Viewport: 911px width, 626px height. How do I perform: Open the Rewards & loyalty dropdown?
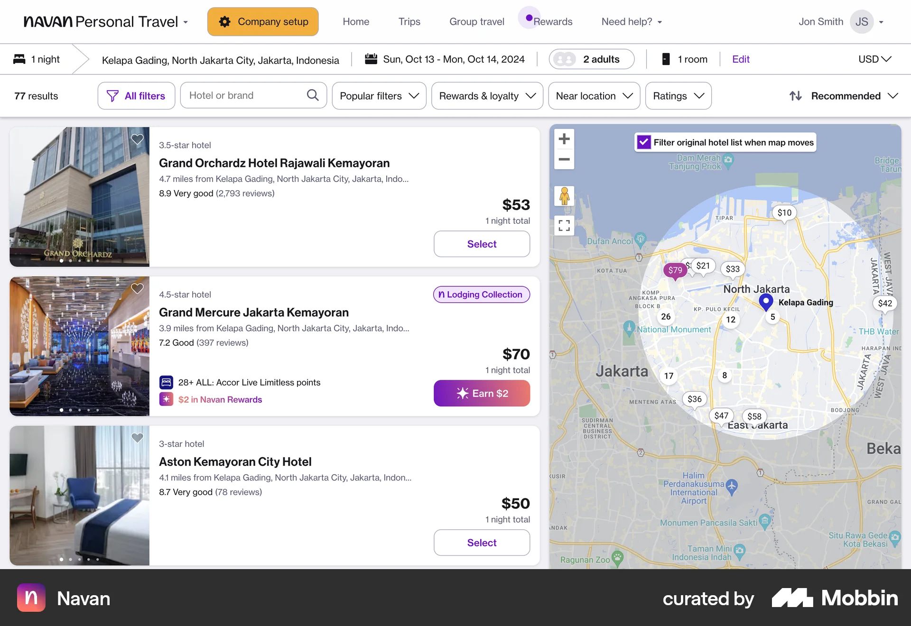pos(487,95)
